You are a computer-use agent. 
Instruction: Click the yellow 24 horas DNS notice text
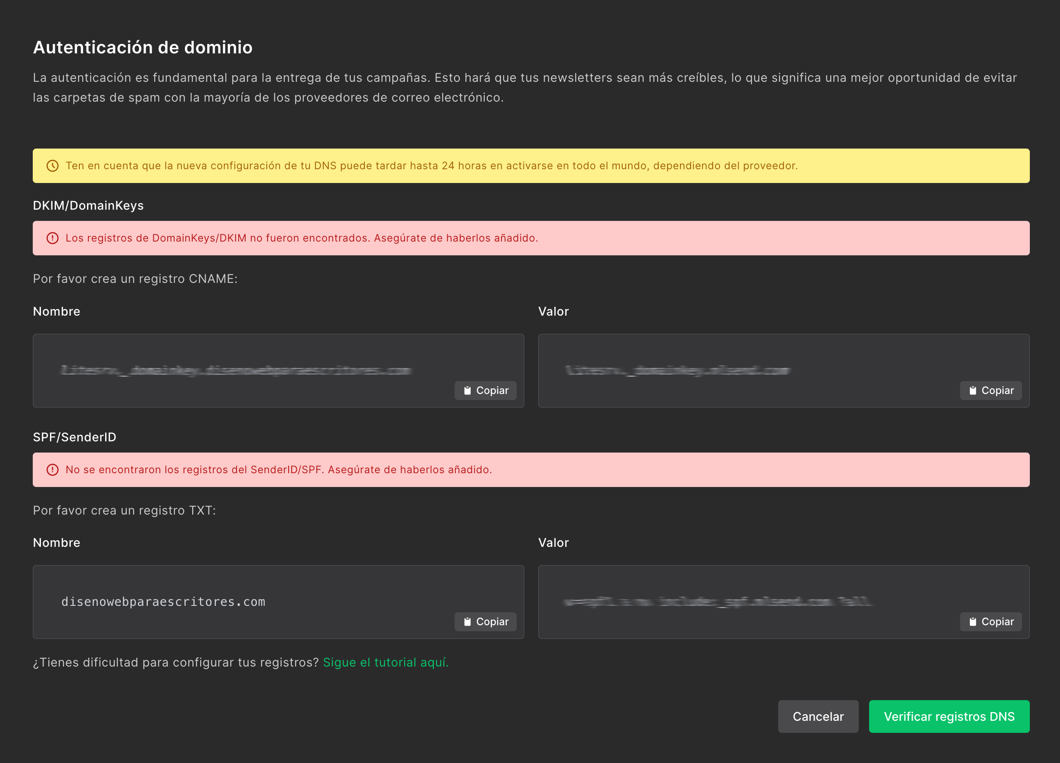tap(431, 166)
